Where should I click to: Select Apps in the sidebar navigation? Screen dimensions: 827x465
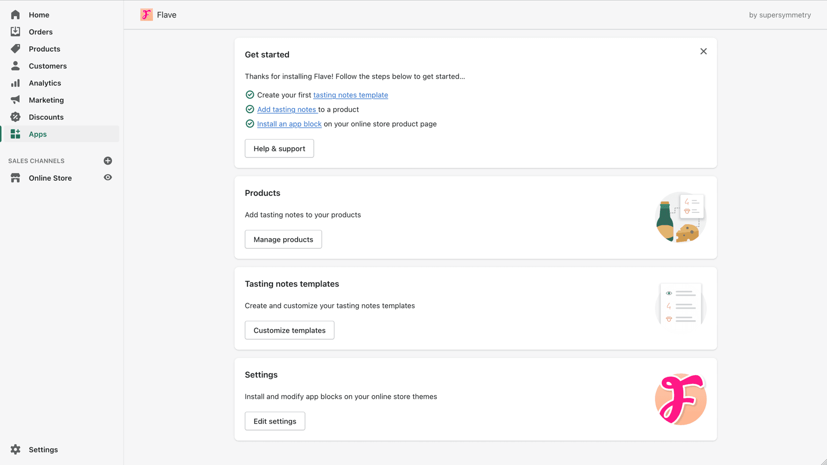click(37, 134)
